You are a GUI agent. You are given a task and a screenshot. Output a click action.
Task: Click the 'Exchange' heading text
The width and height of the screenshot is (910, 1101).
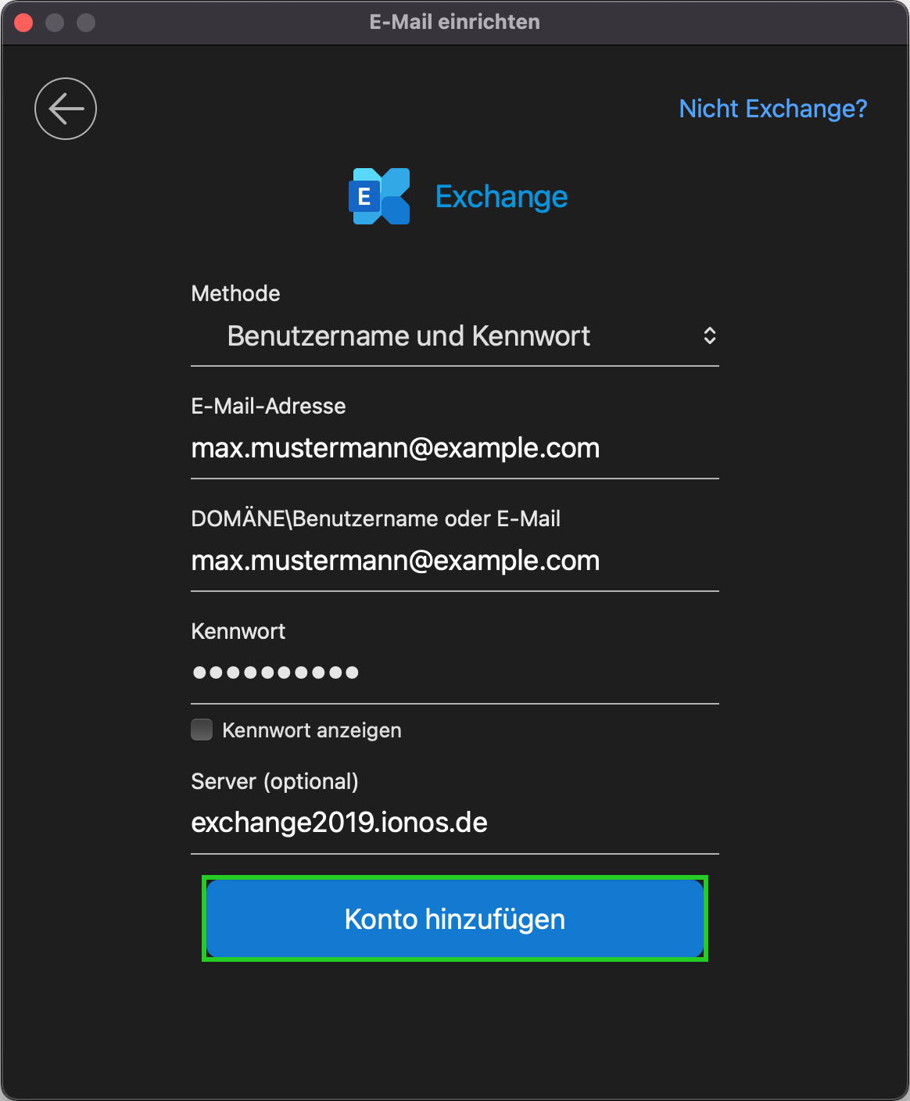click(x=501, y=197)
